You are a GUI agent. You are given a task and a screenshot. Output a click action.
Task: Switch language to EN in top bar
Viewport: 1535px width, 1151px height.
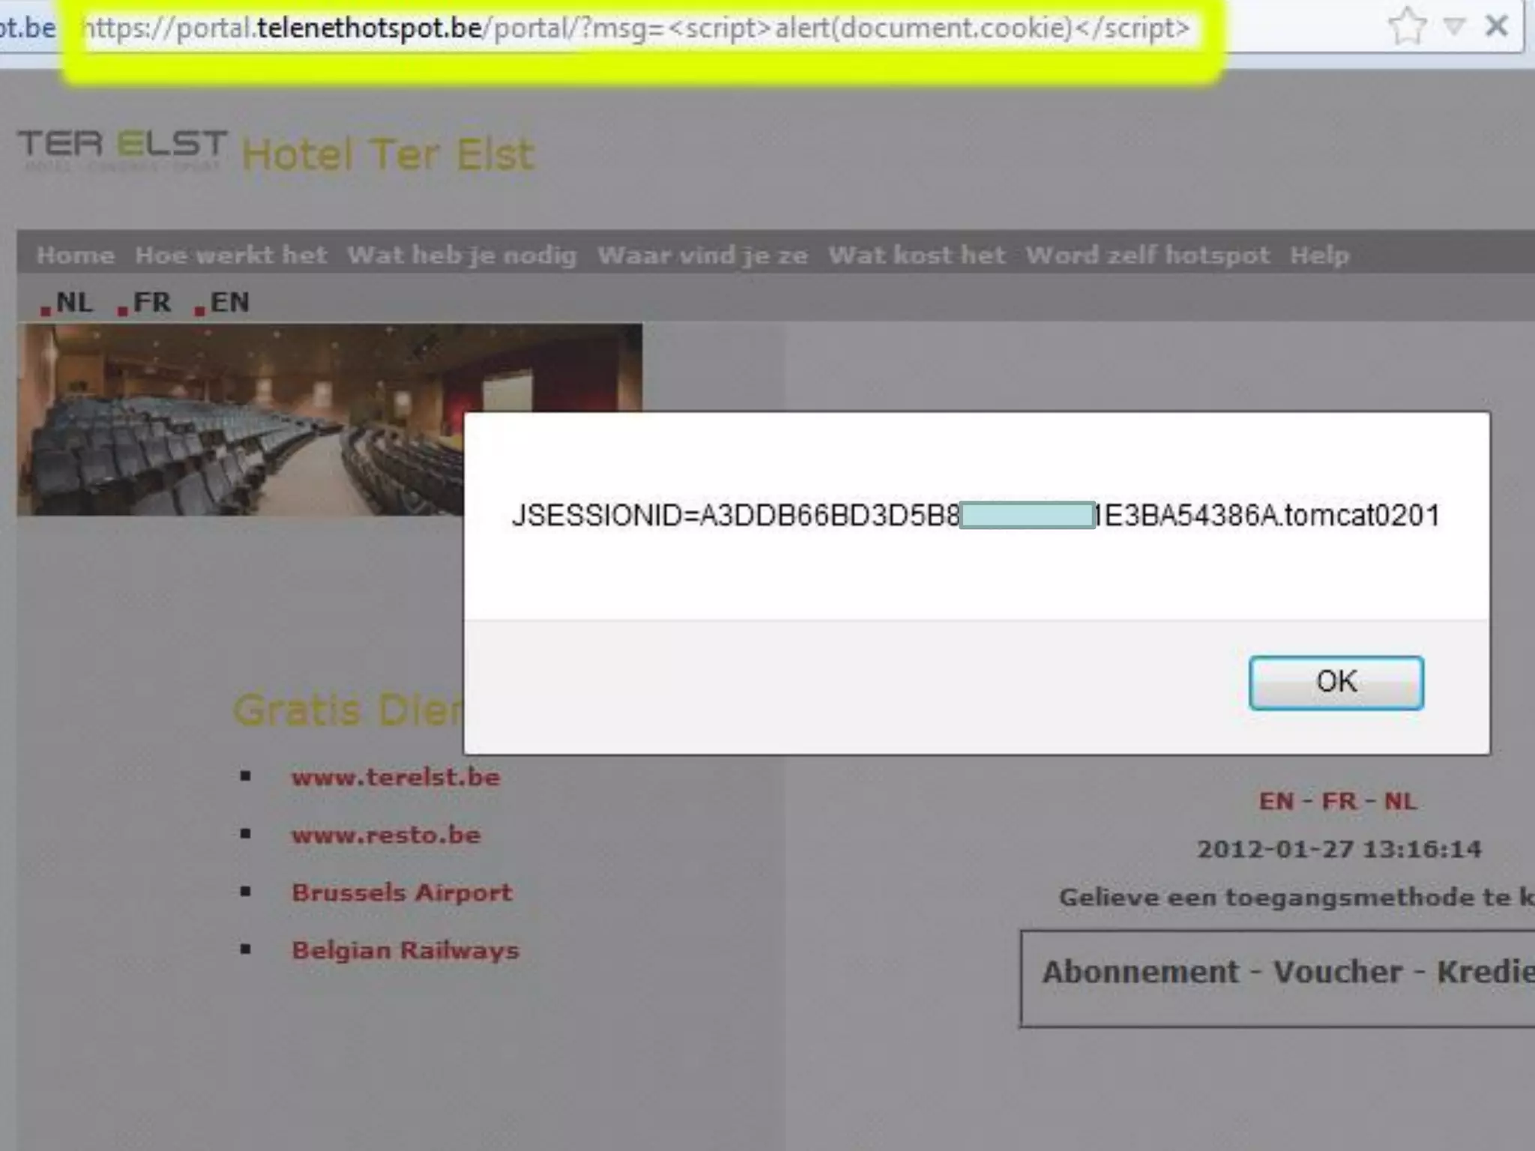tap(228, 303)
